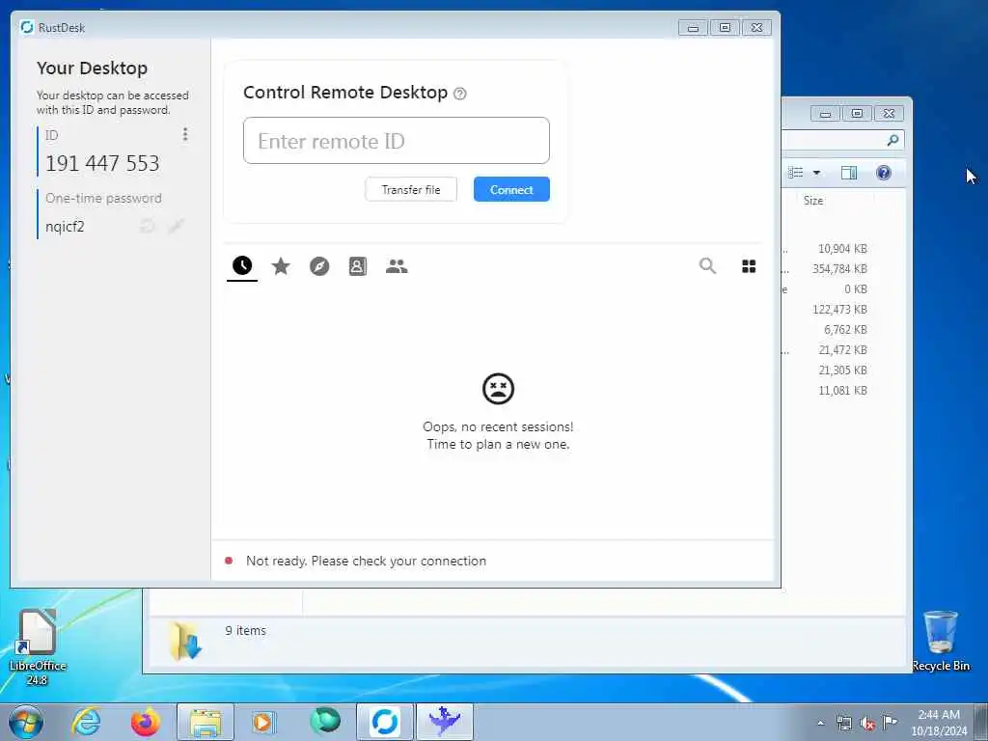Maximize the RustDesk window
Viewport: 988px width, 741px height.
pyautogui.click(x=725, y=28)
